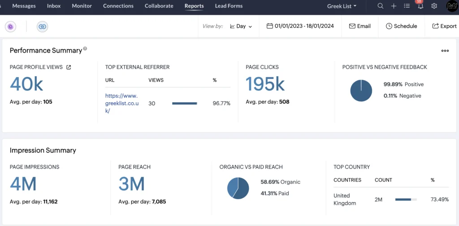Viewport: 459px width, 226px height.
Task: Click Avg. per day 105 text
Action: tap(31, 102)
